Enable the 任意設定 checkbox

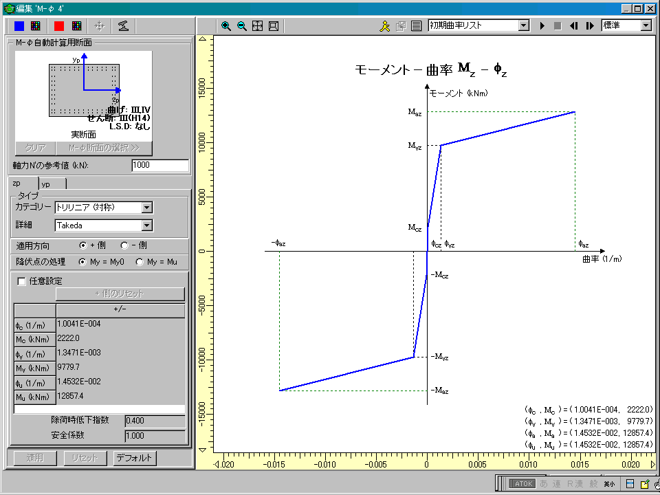click(x=21, y=280)
